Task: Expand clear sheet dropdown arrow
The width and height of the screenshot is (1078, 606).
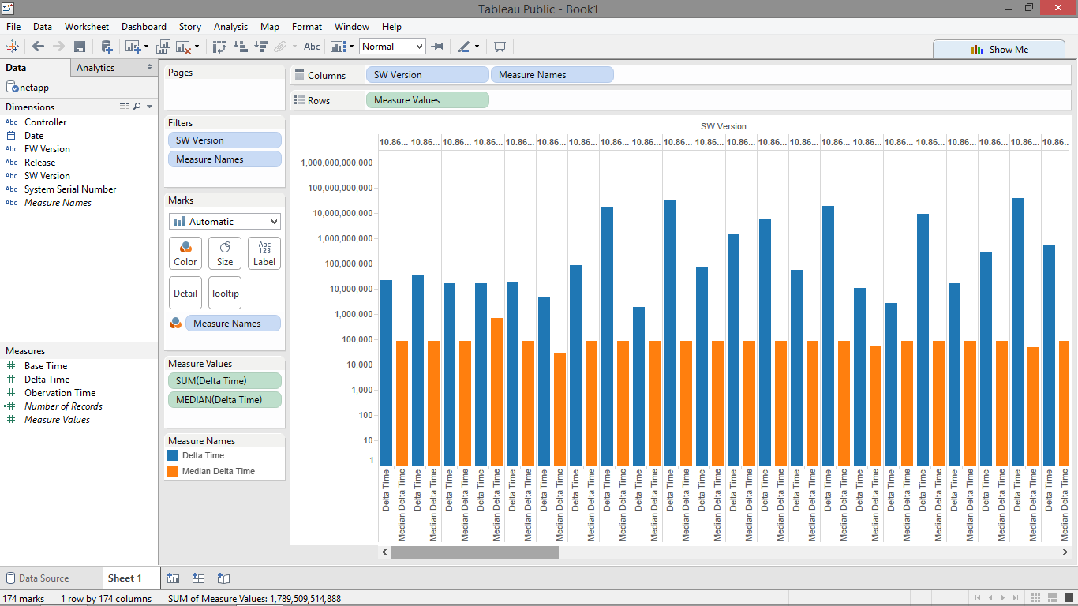Action: (x=197, y=47)
